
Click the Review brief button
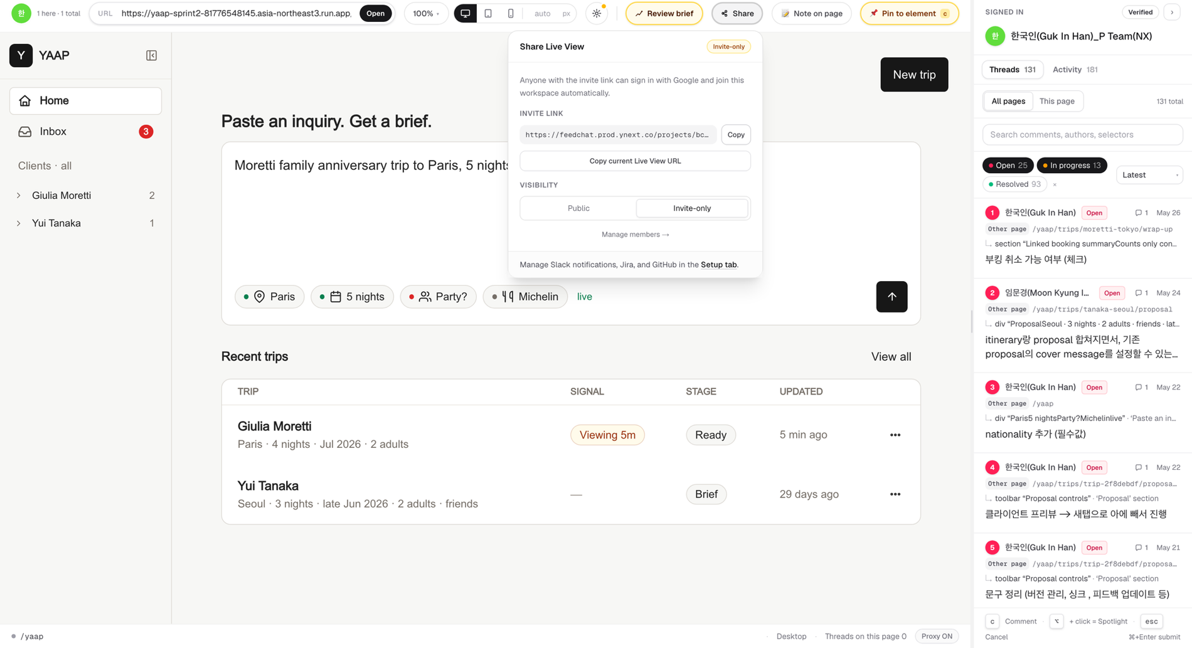pos(664,13)
